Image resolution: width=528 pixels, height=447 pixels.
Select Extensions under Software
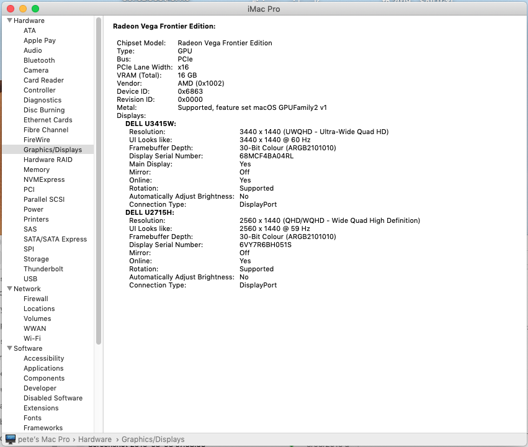coord(41,408)
